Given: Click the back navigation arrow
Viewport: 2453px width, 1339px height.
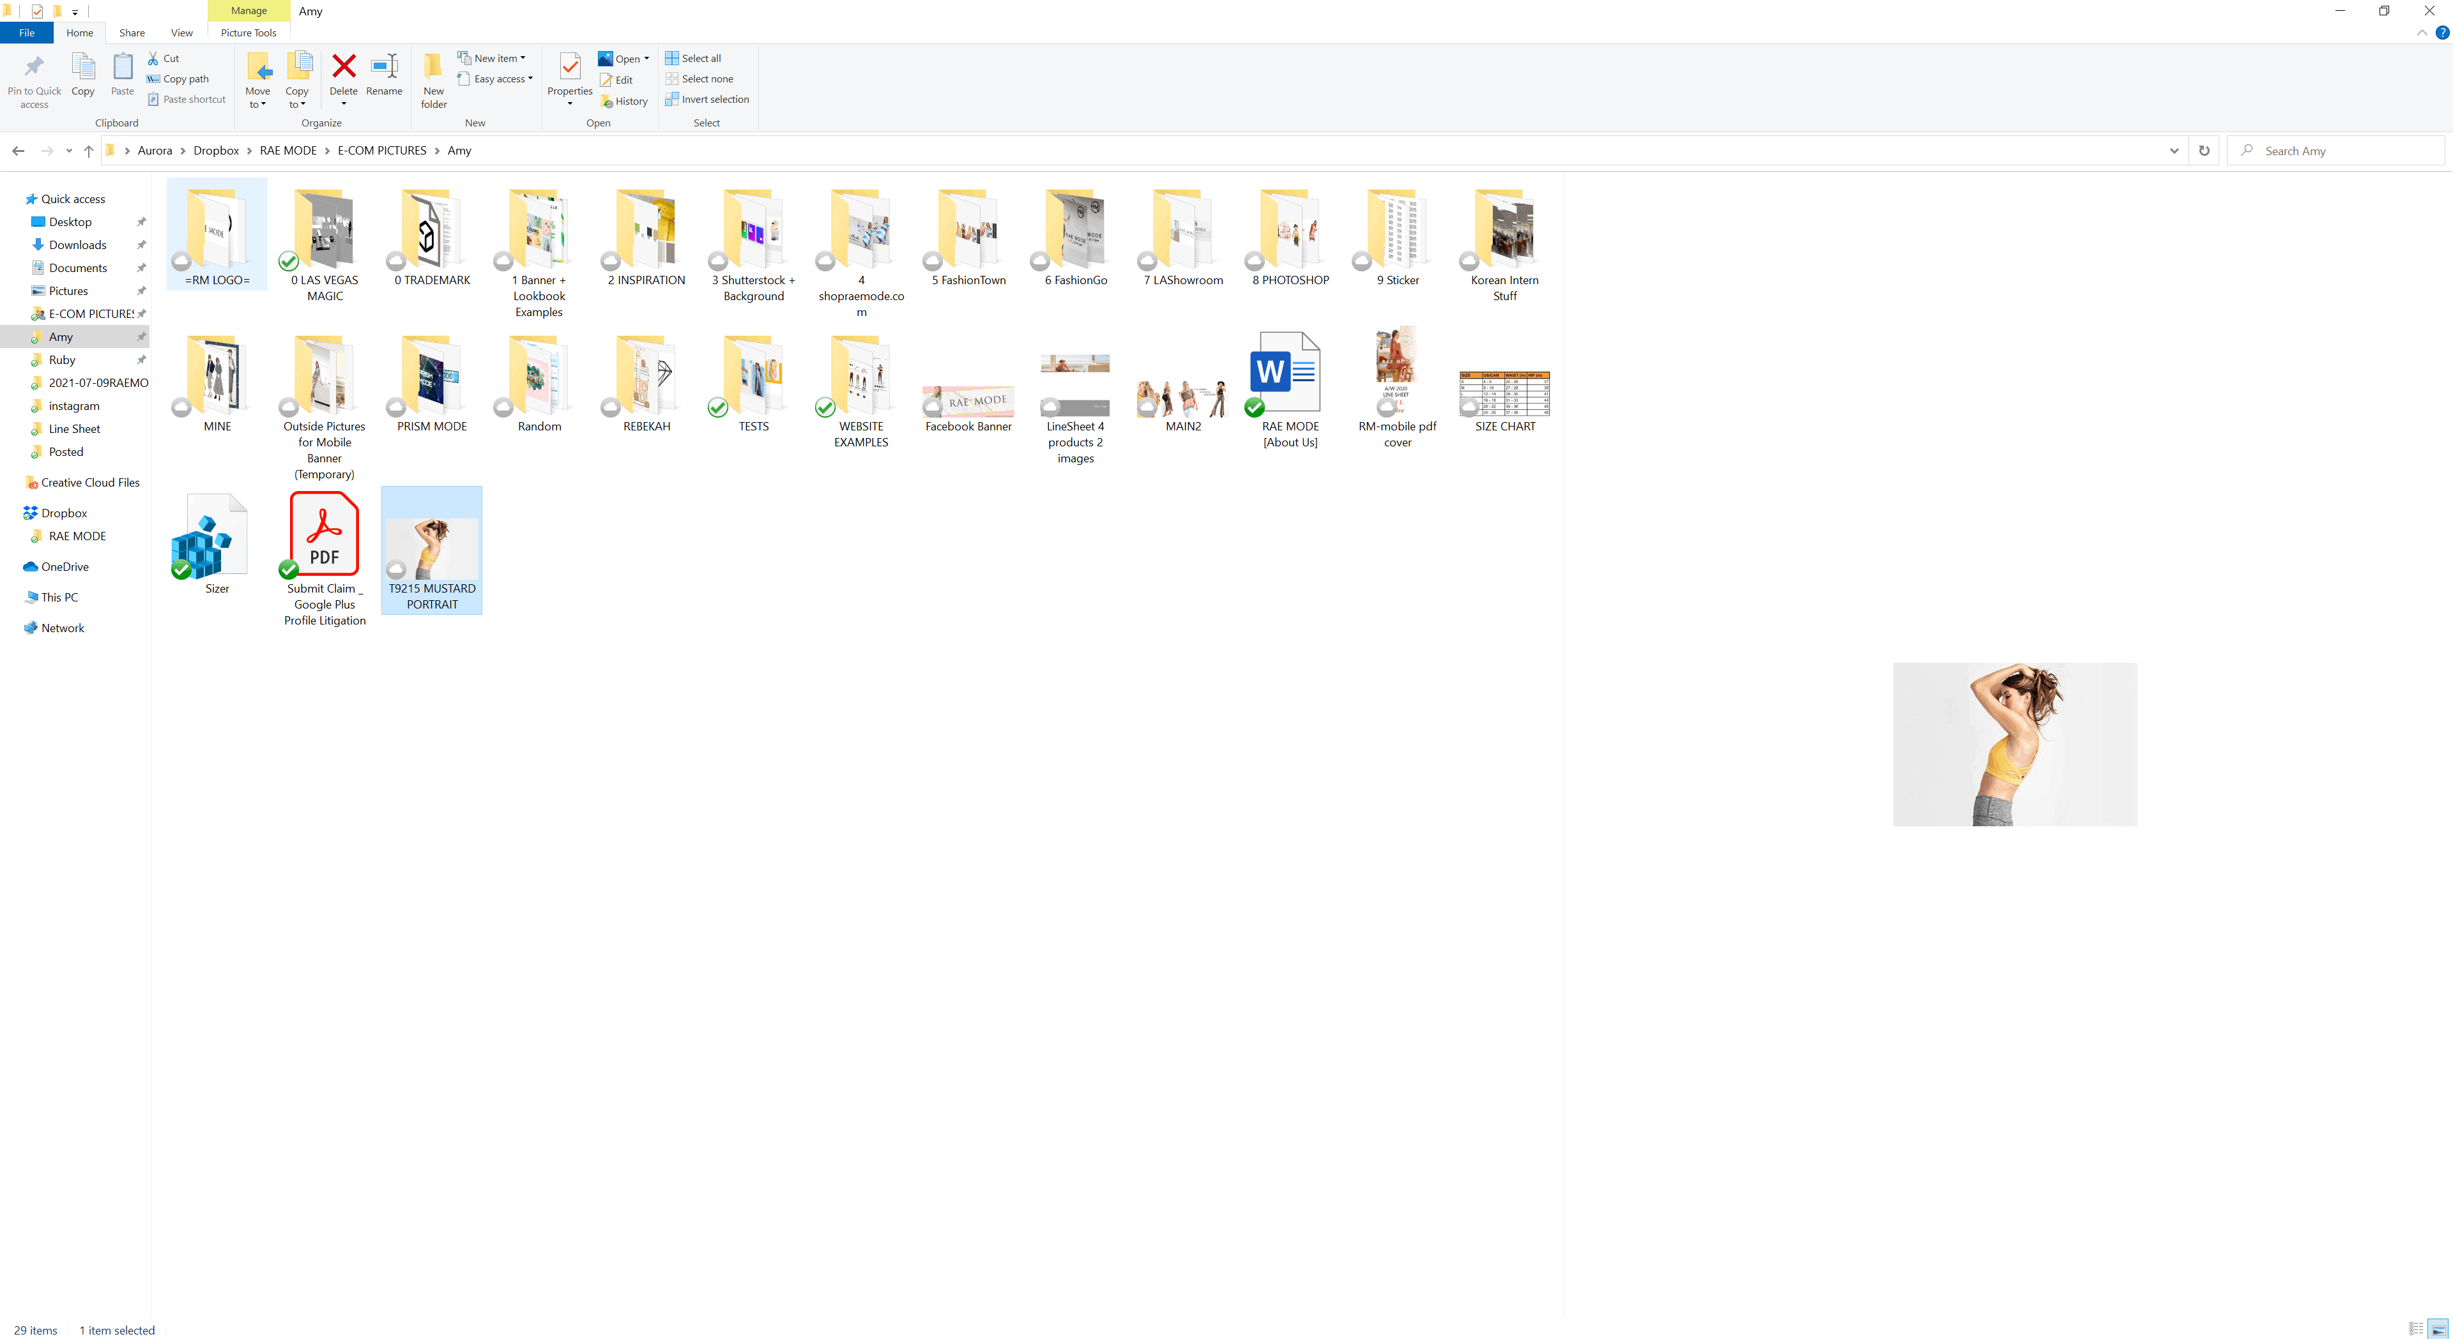Looking at the screenshot, I should [x=17, y=150].
